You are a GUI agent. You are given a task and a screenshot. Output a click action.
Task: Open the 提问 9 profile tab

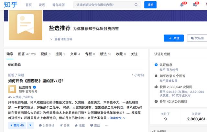click(60, 54)
